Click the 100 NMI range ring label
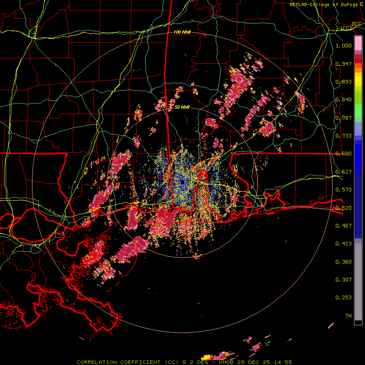Viewport: 365px width, 365px height. 182,32
